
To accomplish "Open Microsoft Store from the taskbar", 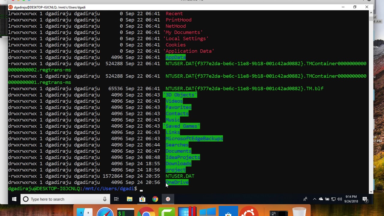I will [x=142, y=199].
